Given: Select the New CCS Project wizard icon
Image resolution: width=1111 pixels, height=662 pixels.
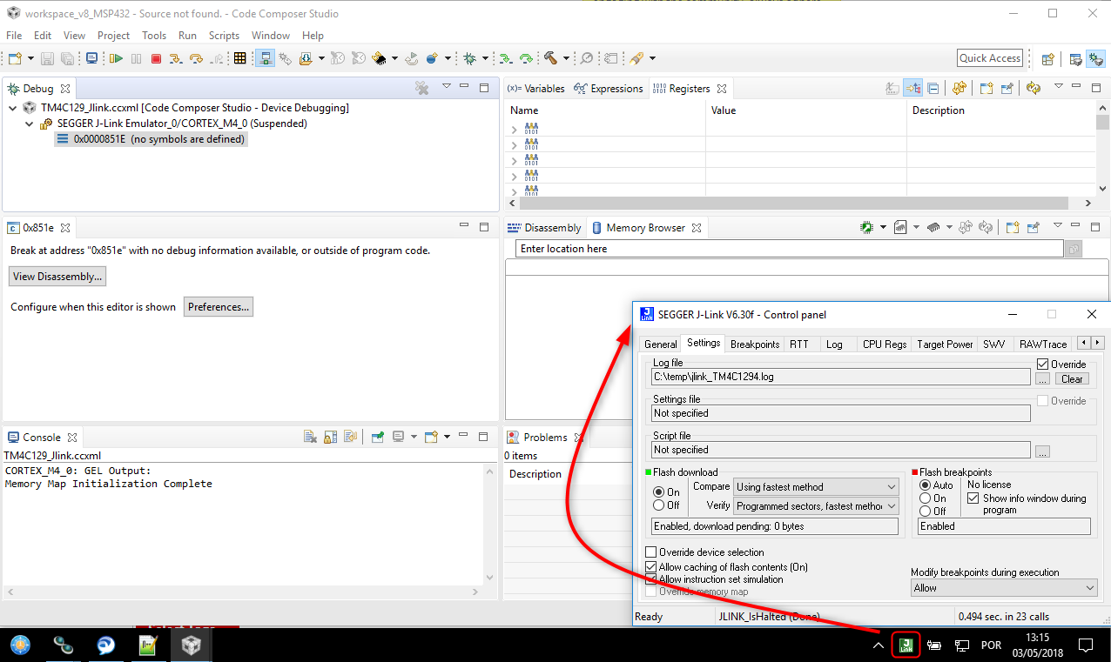Looking at the screenshot, I should pos(13,57).
